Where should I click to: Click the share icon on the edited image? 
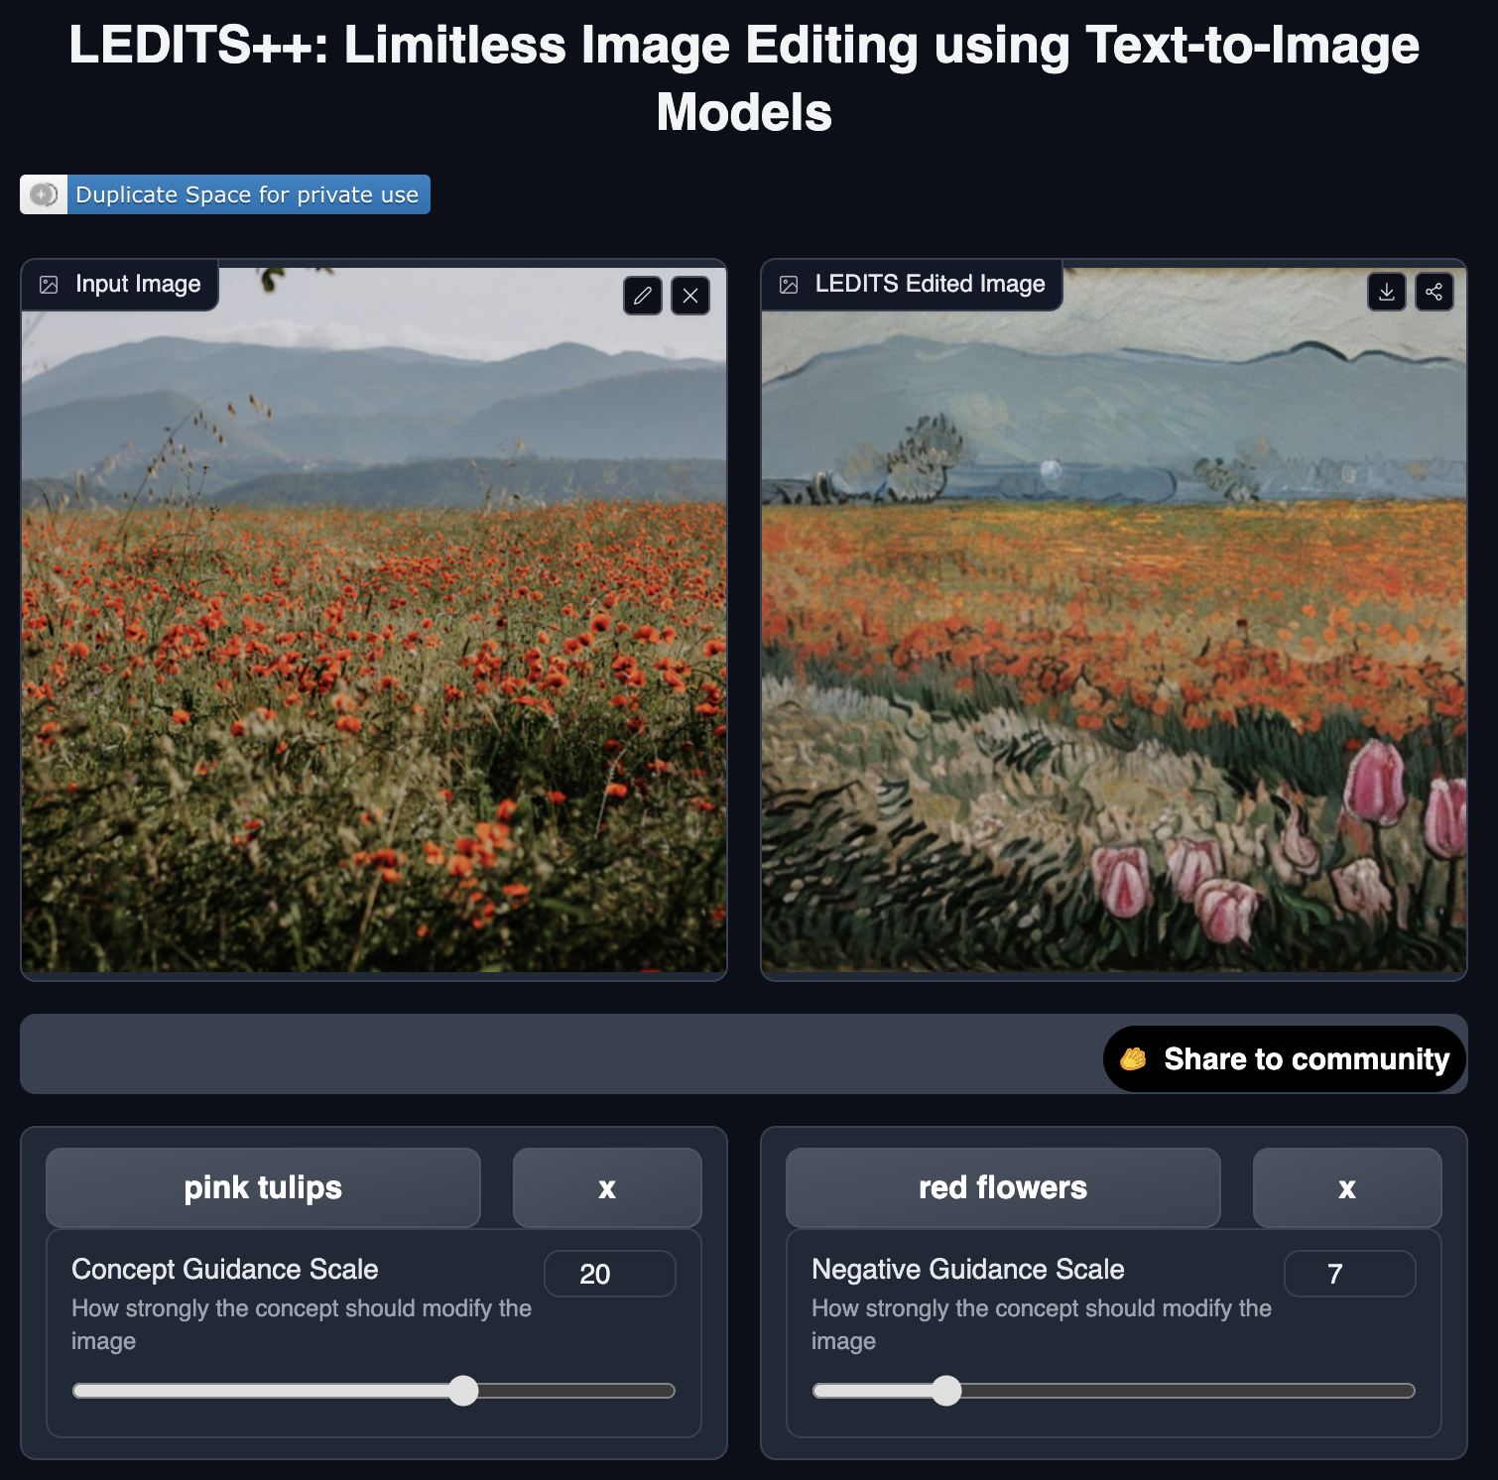tap(1435, 292)
